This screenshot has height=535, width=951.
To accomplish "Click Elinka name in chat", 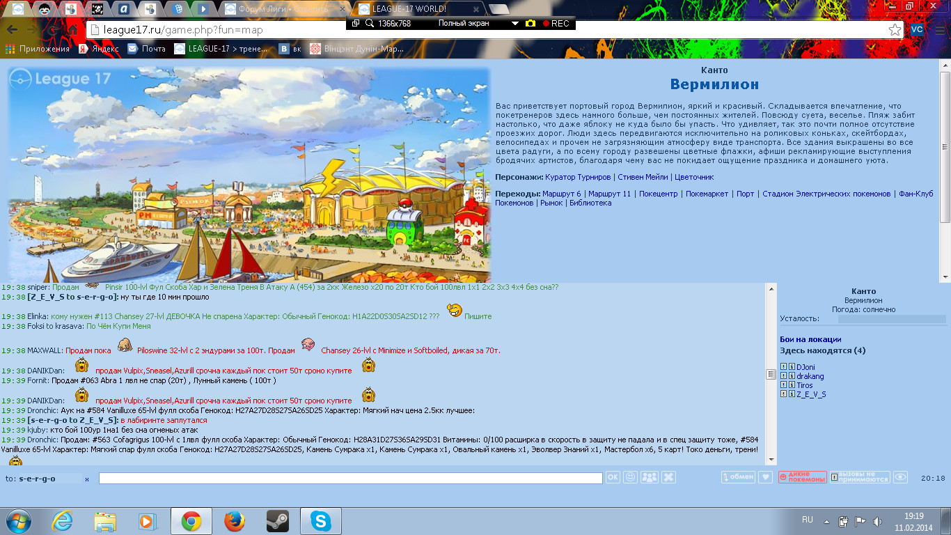I will pyautogui.click(x=38, y=316).
